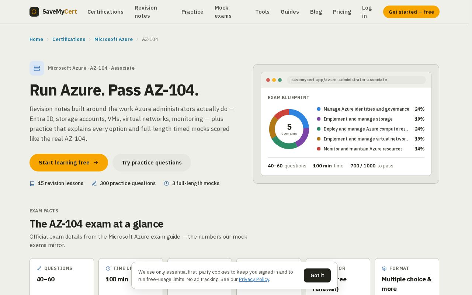Image resolution: width=472 pixels, height=295 pixels.
Task: Click the Run Azure. Pass AZ-104. heading
Action: click(114, 90)
